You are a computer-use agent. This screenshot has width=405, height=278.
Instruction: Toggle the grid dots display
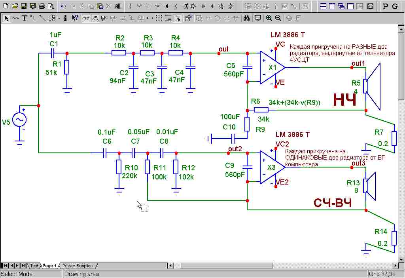[159, 18]
